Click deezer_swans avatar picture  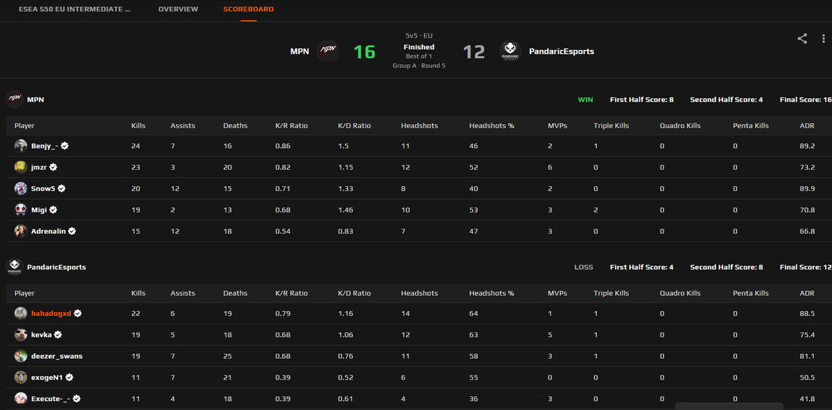click(21, 355)
